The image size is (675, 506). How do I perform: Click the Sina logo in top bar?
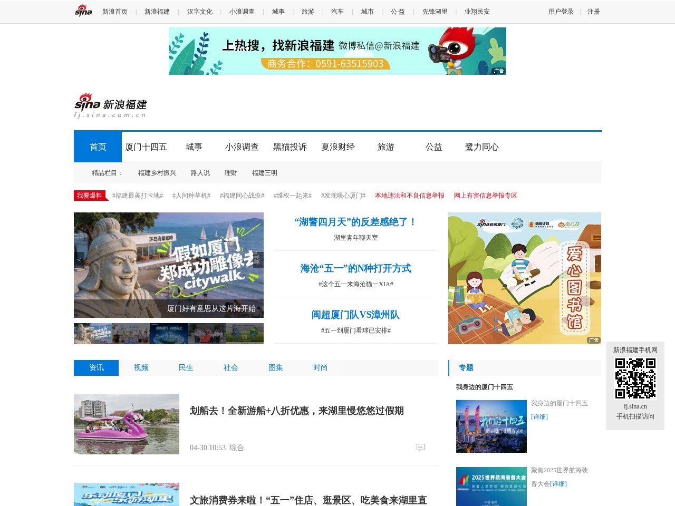pos(83,11)
